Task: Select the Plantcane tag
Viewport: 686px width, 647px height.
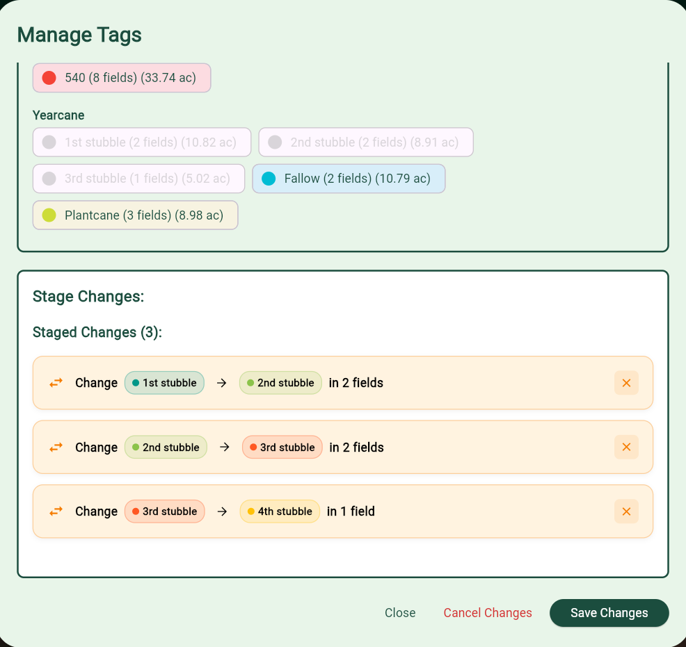Action: 135,215
